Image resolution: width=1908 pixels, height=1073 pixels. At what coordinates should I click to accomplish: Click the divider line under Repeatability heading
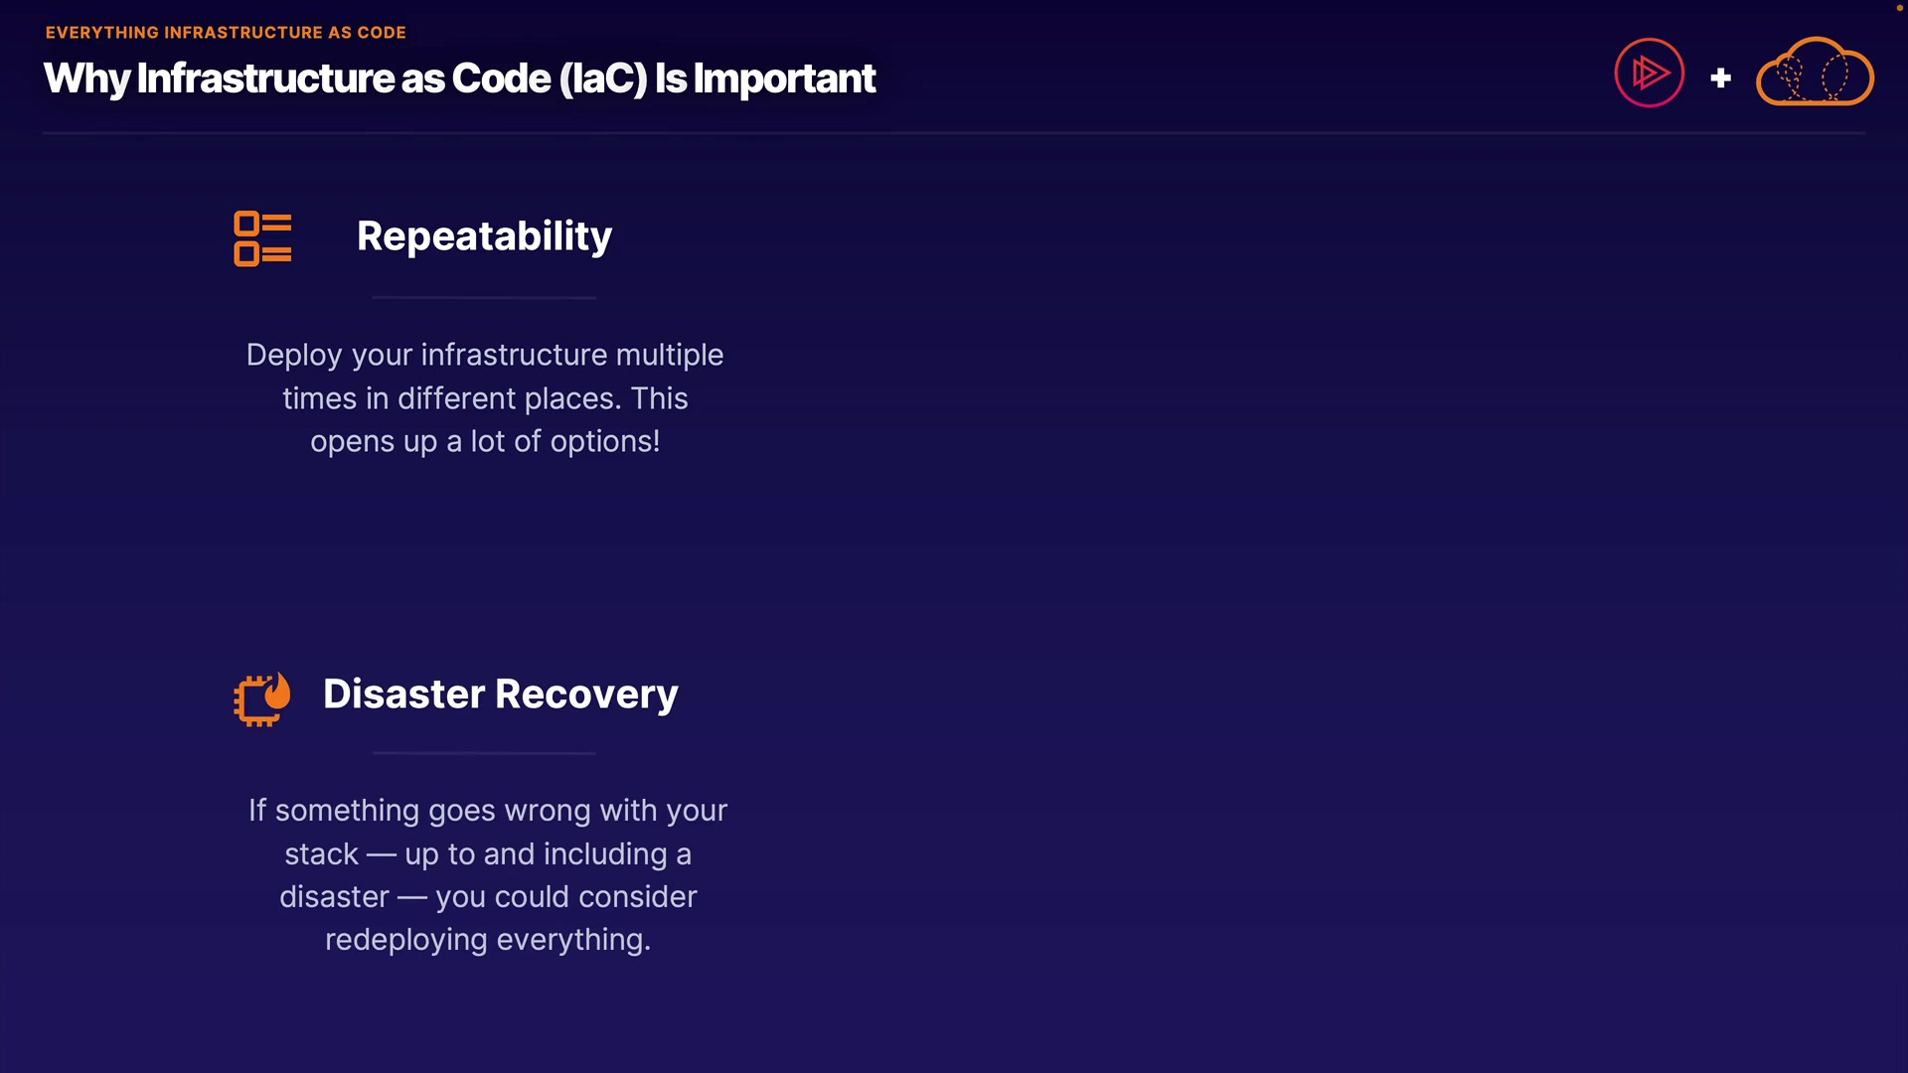(484, 297)
